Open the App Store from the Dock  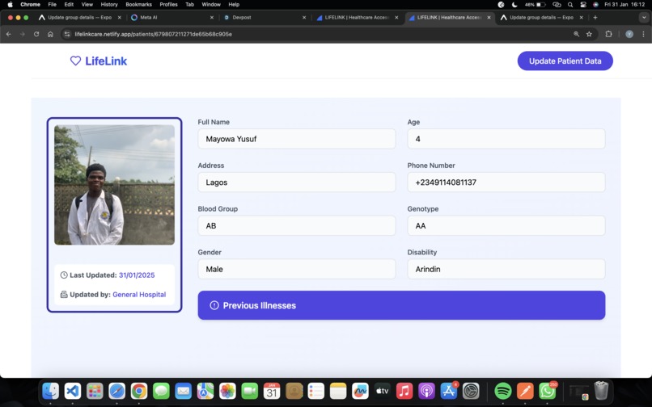point(449,391)
